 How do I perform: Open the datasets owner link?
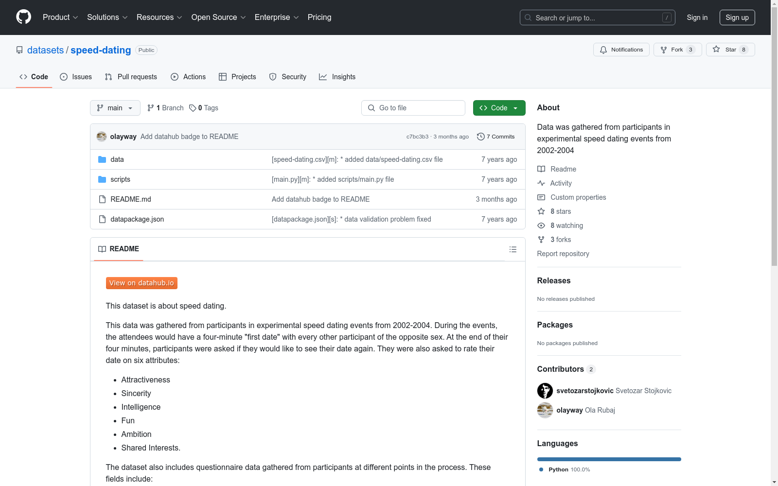click(x=45, y=50)
